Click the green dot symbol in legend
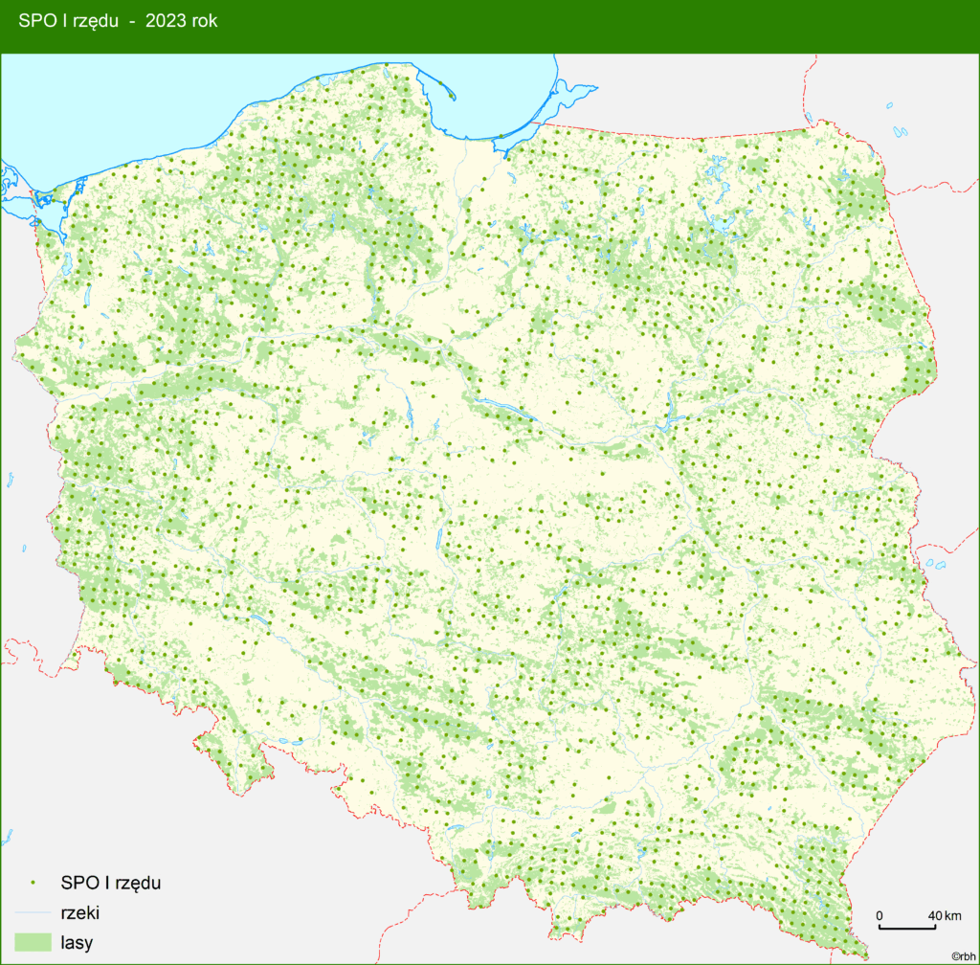This screenshot has width=980, height=965. [x=33, y=882]
